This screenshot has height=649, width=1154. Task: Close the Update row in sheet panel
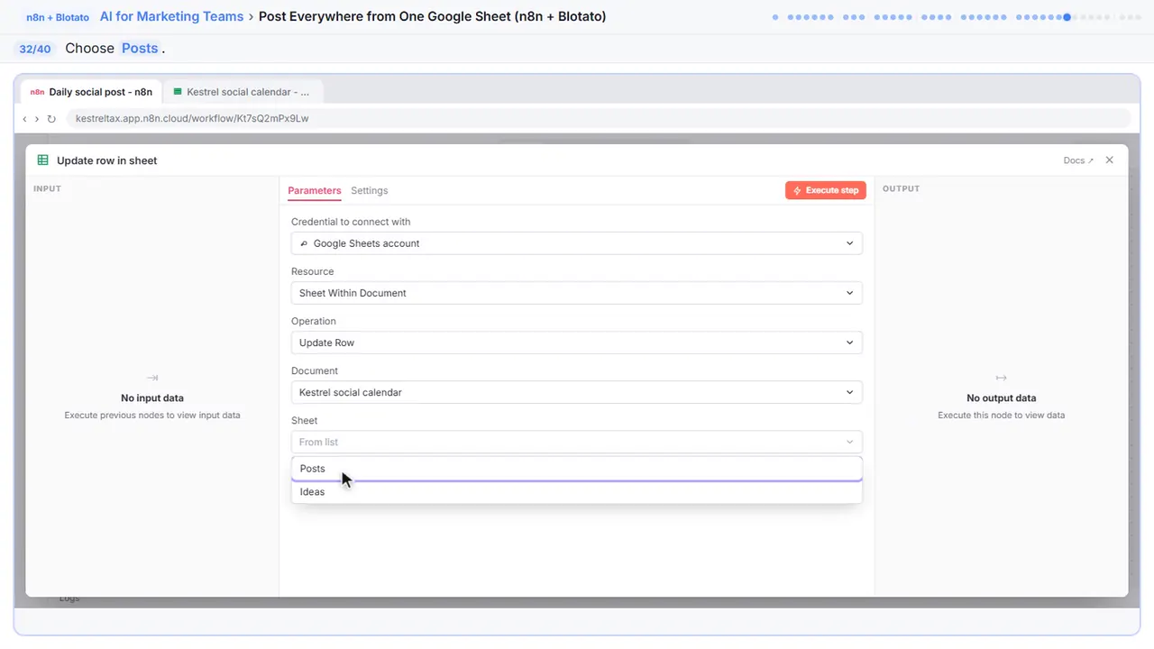point(1110,160)
